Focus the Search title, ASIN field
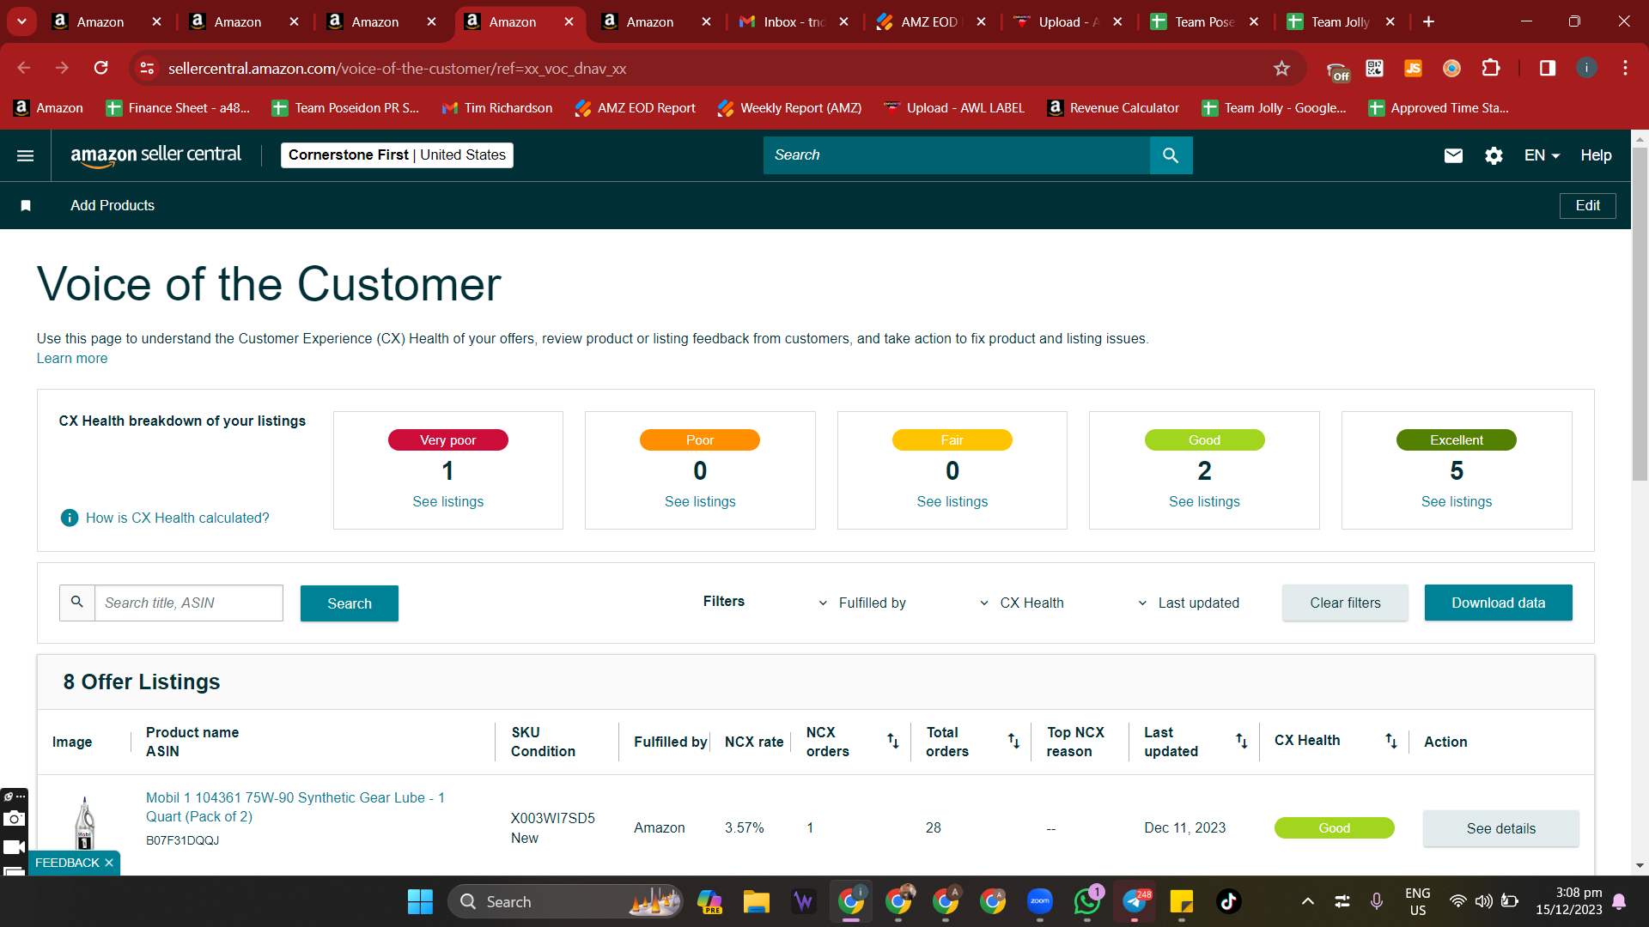 click(x=188, y=603)
